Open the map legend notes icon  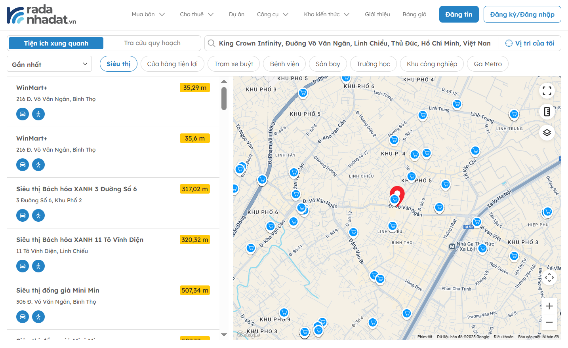pyautogui.click(x=547, y=112)
